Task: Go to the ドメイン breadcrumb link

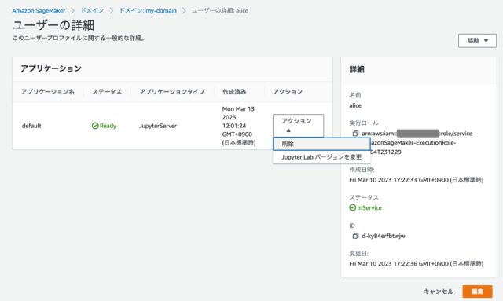Action: (92, 10)
